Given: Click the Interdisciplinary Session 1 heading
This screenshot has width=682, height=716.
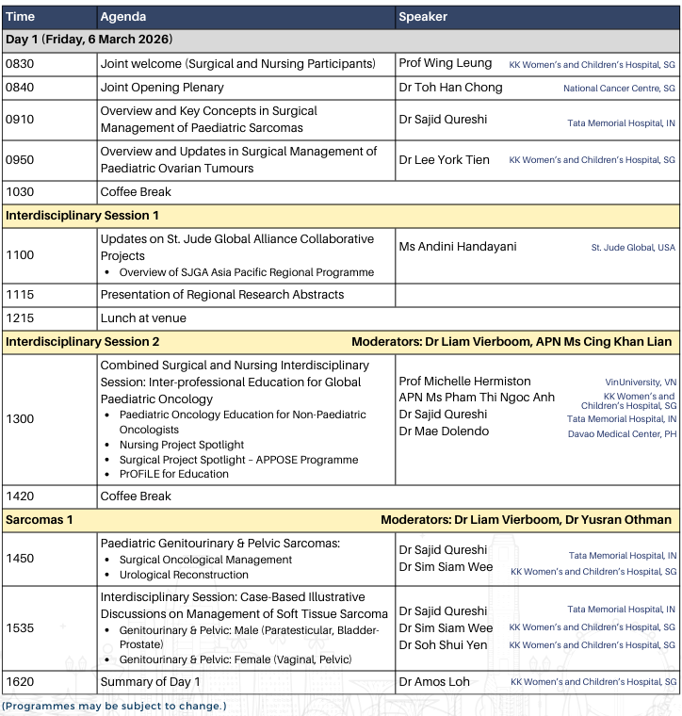Looking at the screenshot, I should tap(83, 216).
